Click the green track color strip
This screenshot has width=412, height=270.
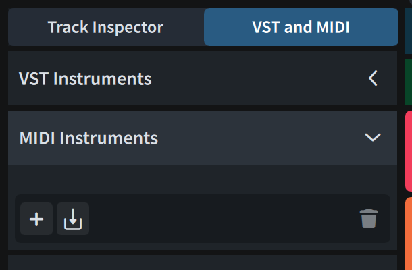click(x=409, y=82)
